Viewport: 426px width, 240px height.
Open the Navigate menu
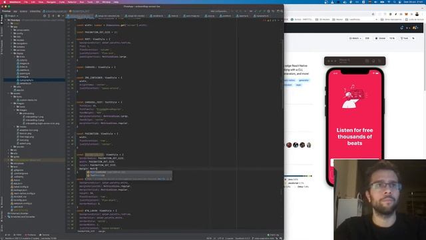51,2
